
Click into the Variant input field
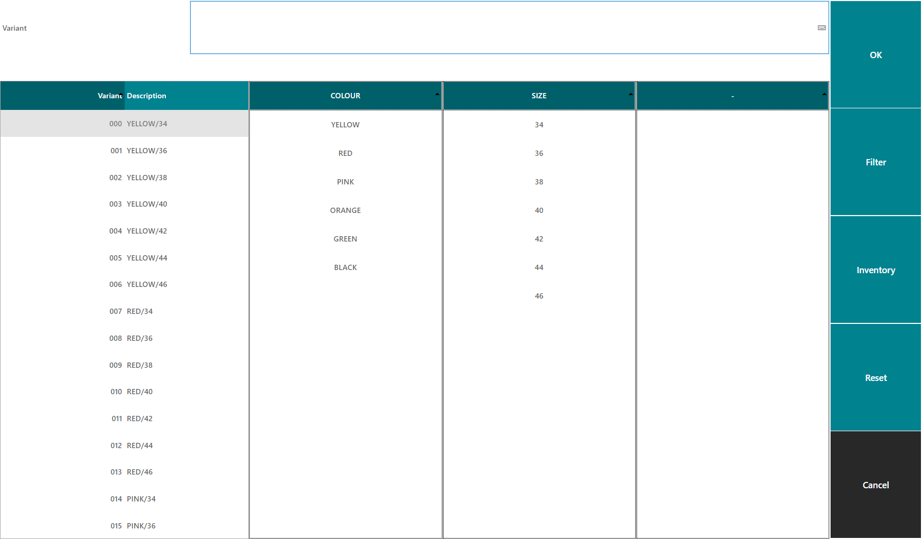pyautogui.click(x=509, y=27)
